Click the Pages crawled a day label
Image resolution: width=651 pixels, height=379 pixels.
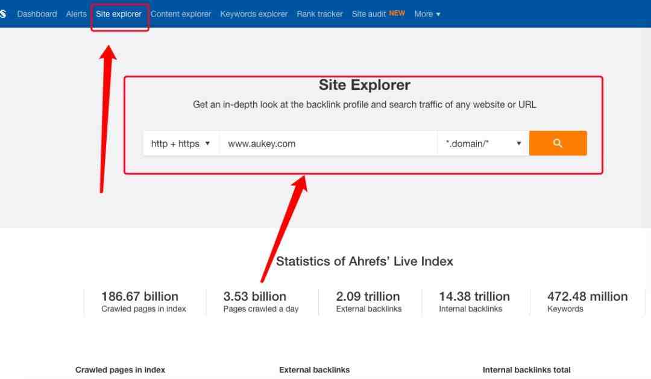(261, 309)
